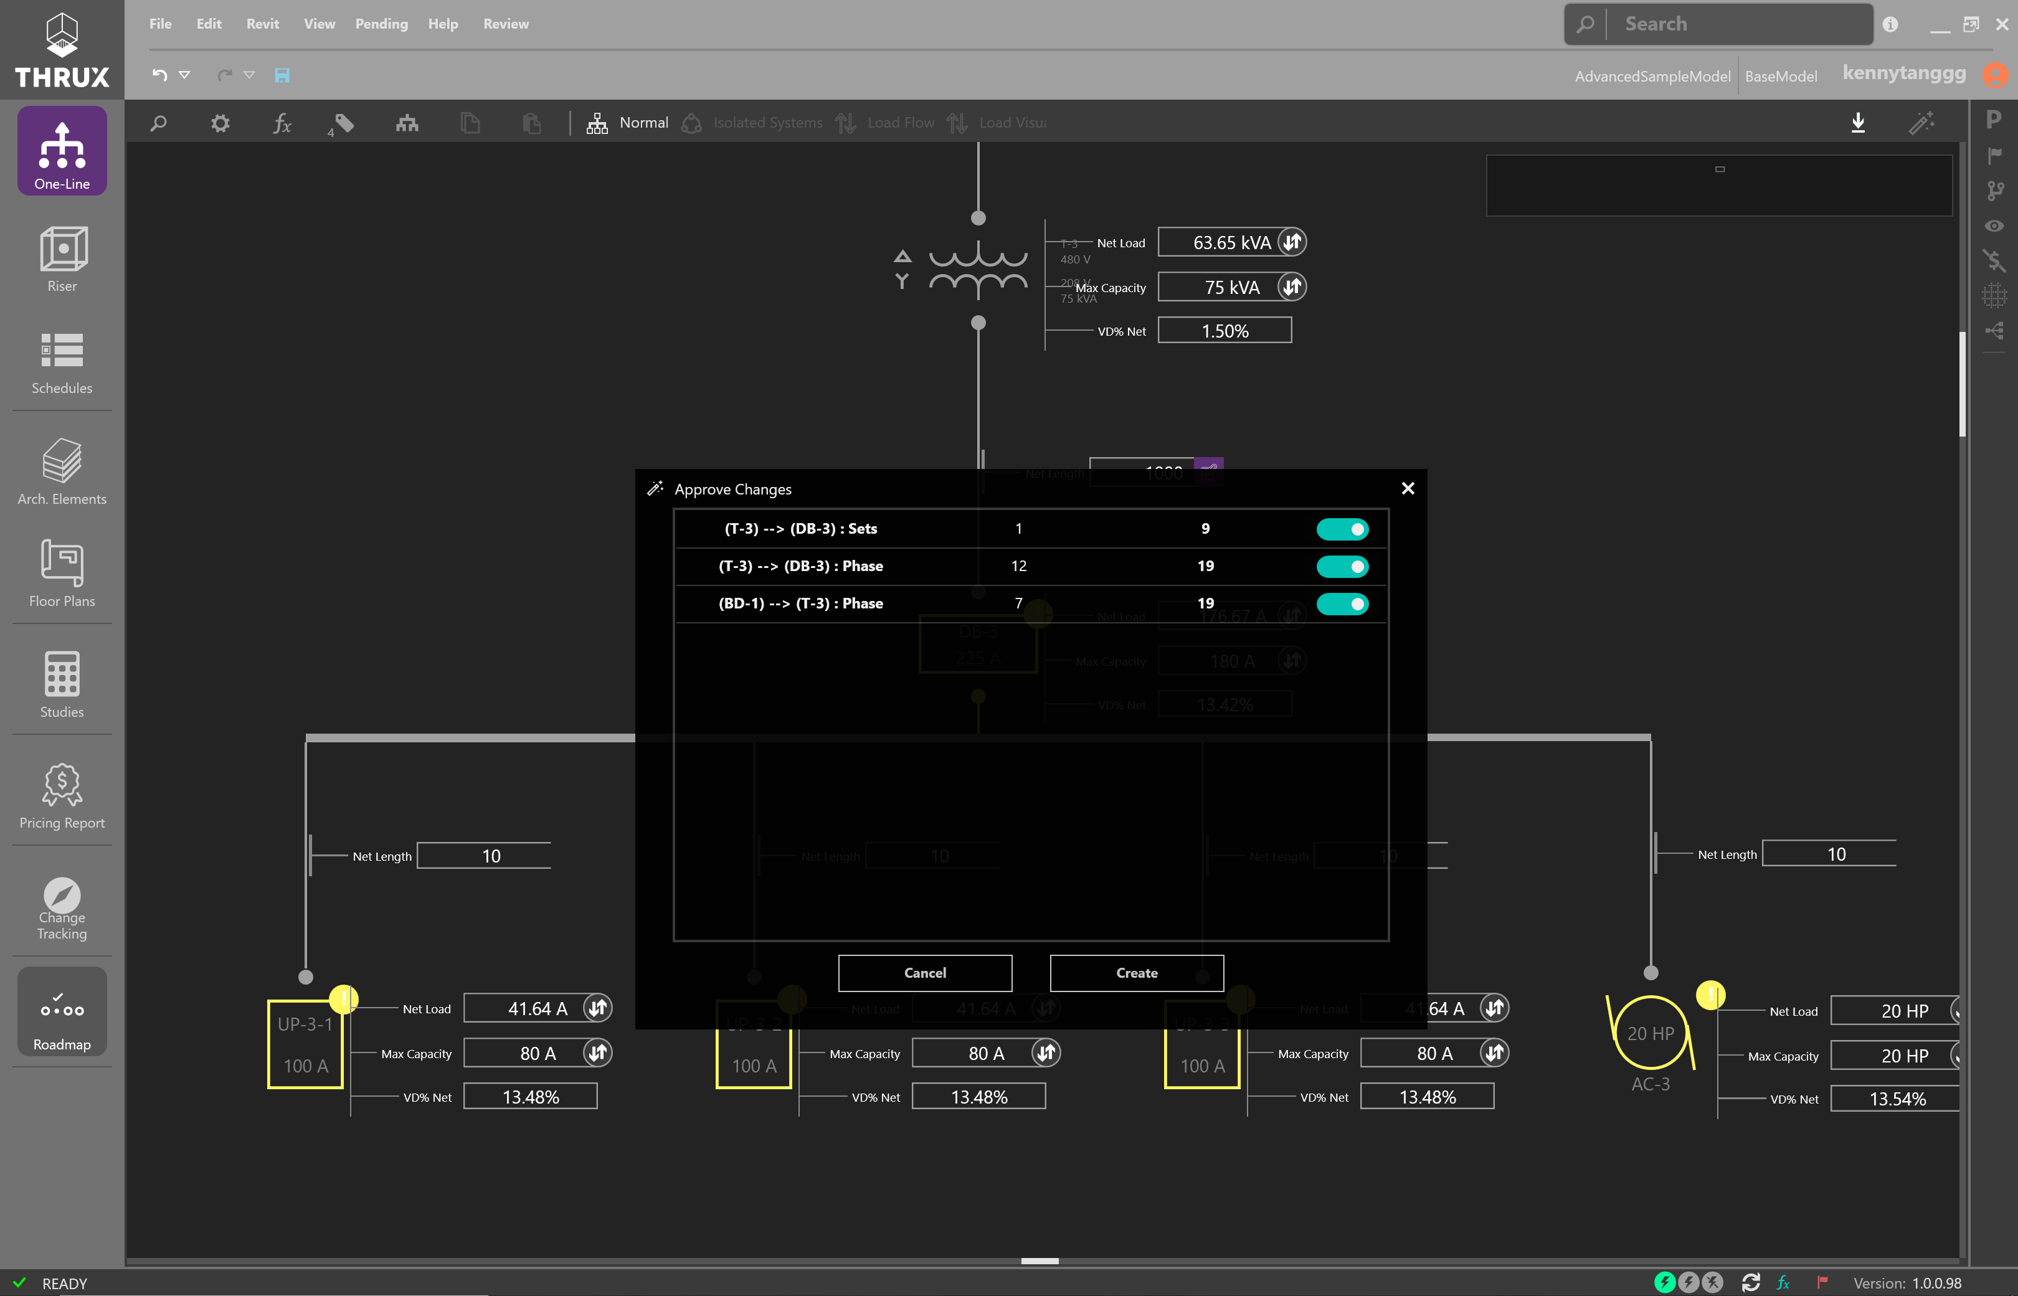The height and width of the screenshot is (1296, 2018).
Task: Click Cancel in Approve Changes dialog
Action: 925,973
